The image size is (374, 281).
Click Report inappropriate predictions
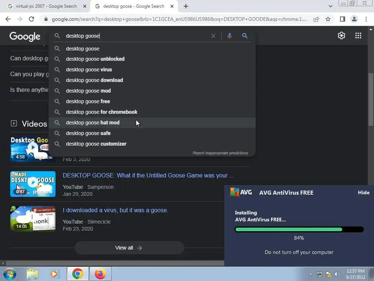click(220, 153)
